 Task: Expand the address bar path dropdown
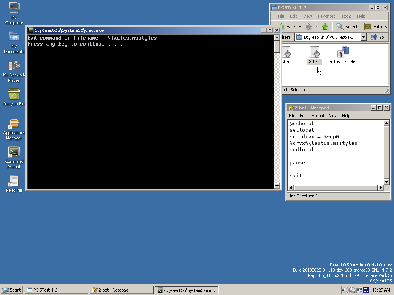(x=363, y=37)
